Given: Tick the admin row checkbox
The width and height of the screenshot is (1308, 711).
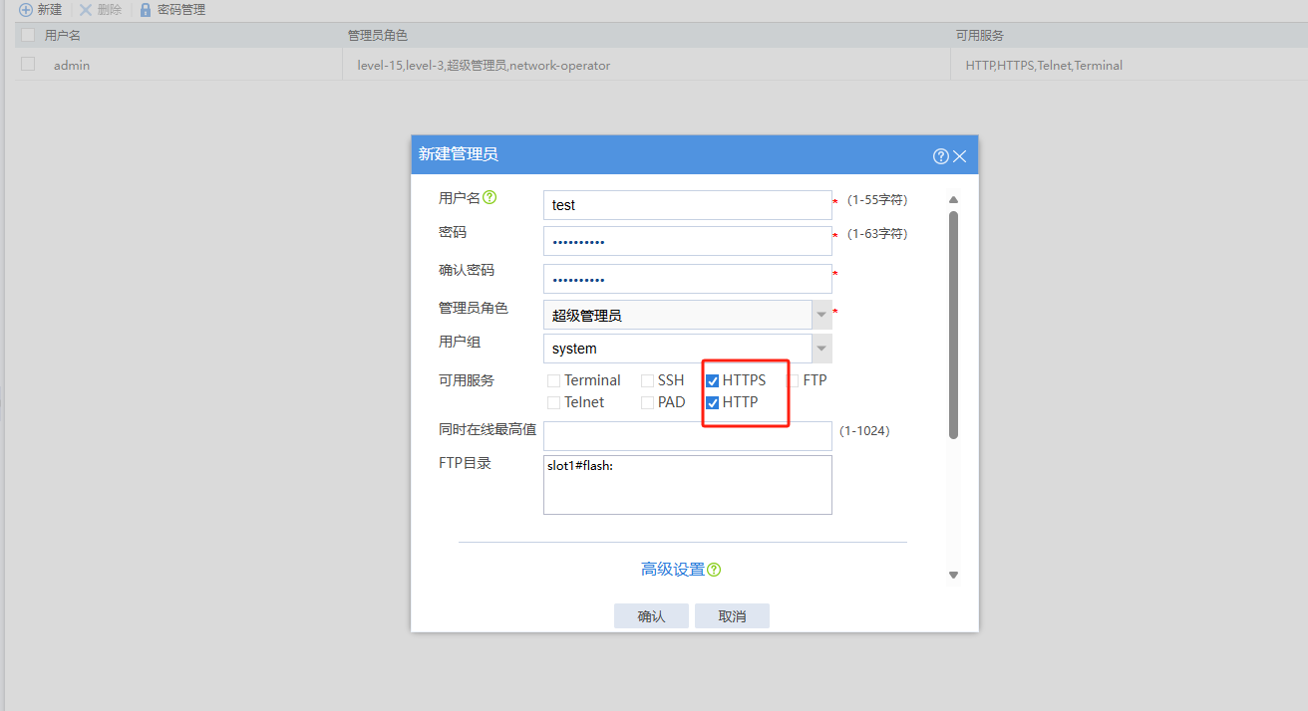Looking at the screenshot, I should (x=28, y=65).
